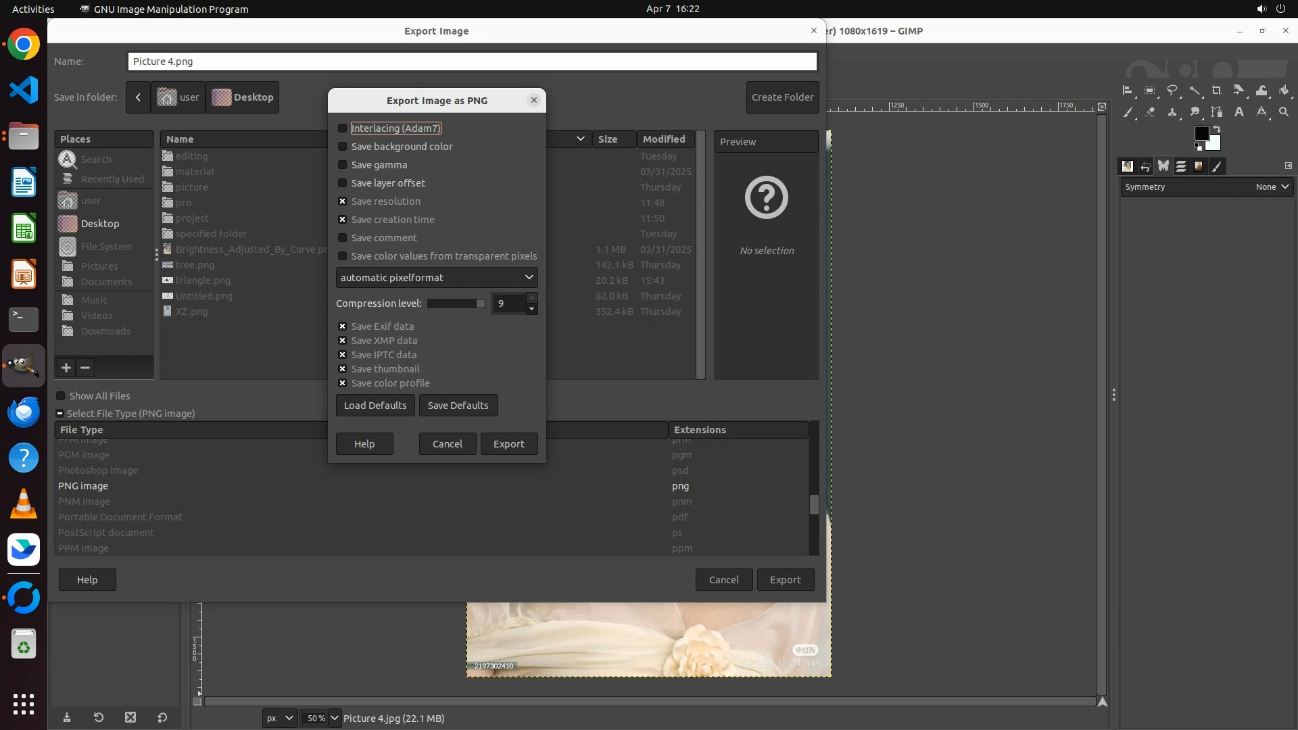Screen dimensions: 1298x730
Task: Click the Compression level slider
Action: [x=456, y=303]
